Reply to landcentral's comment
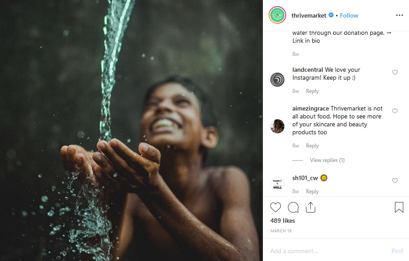This screenshot has height=261, width=409. [x=312, y=91]
